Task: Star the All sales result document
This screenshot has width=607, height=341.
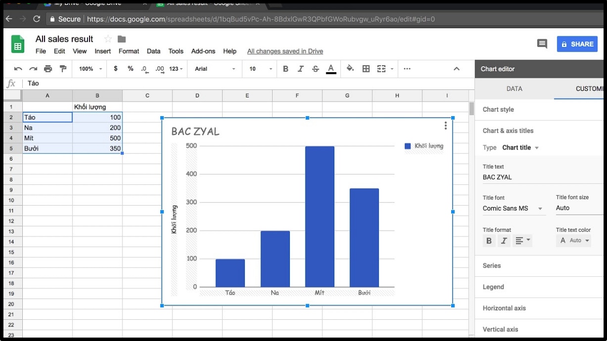Action: point(108,39)
